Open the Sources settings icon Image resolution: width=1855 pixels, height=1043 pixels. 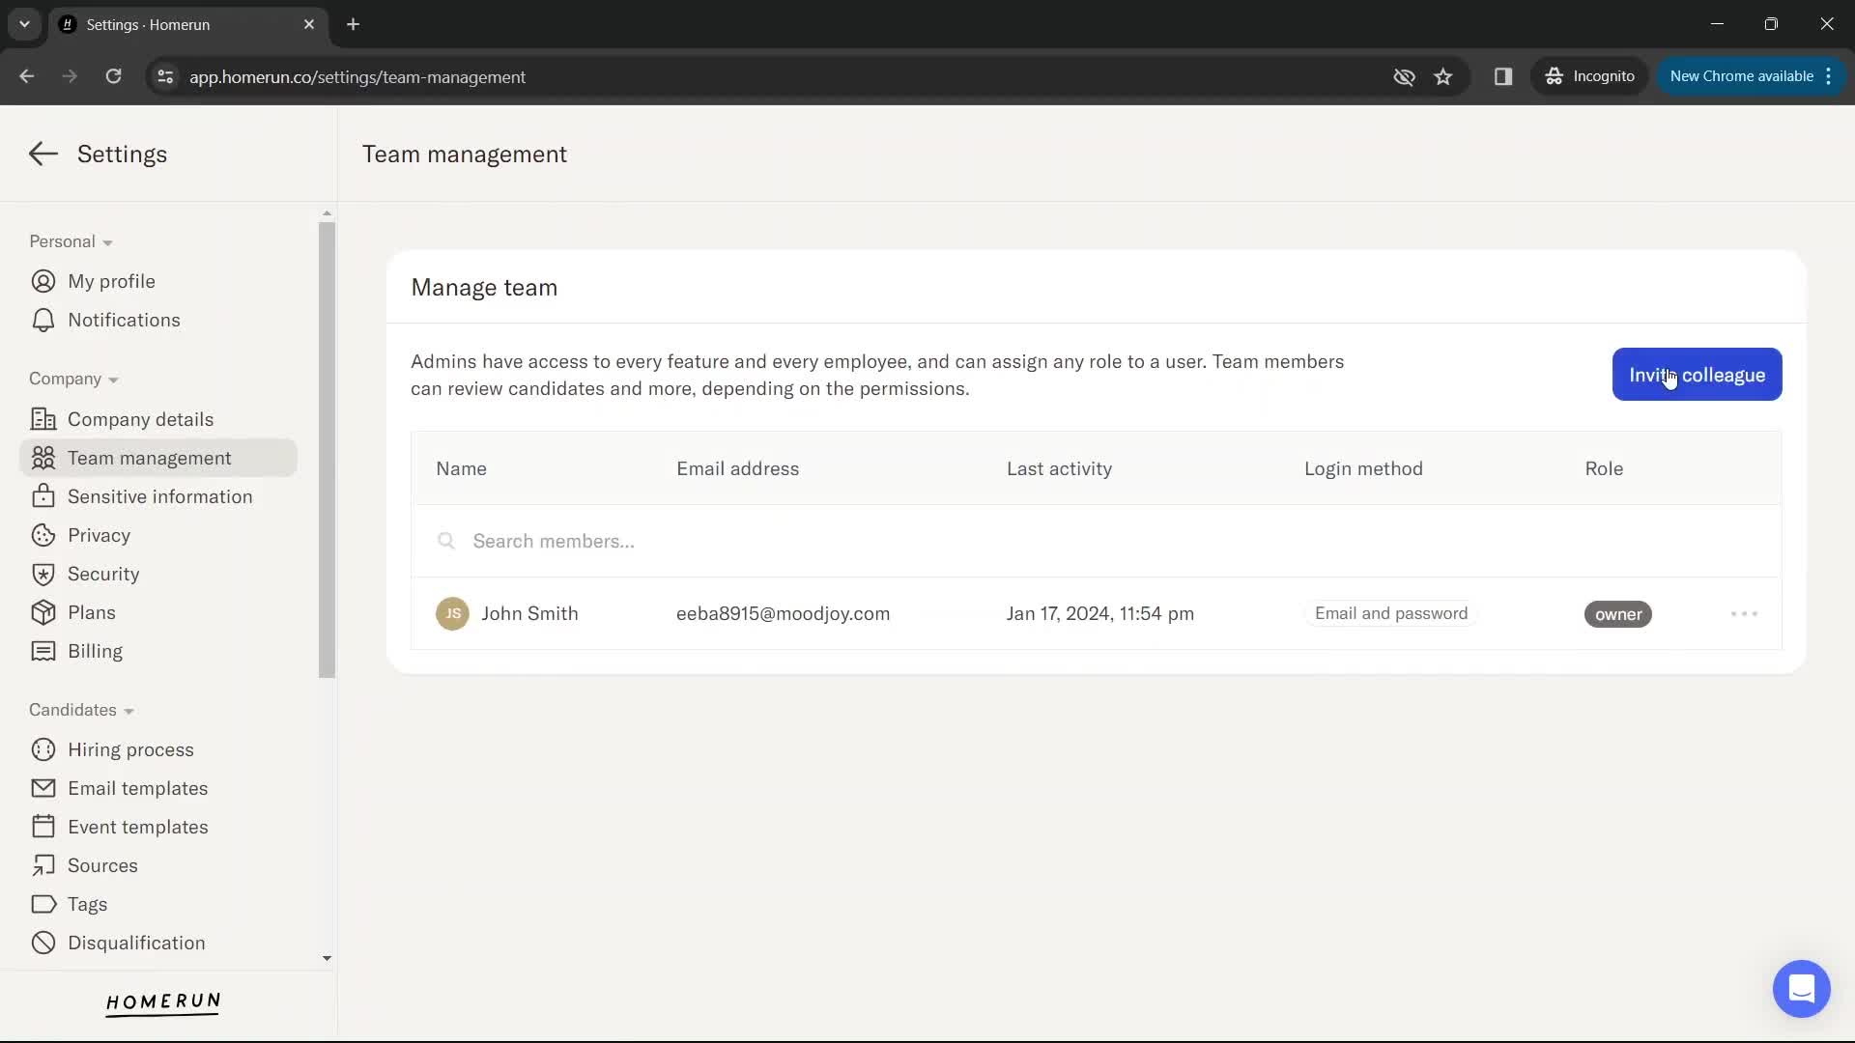[x=44, y=866]
